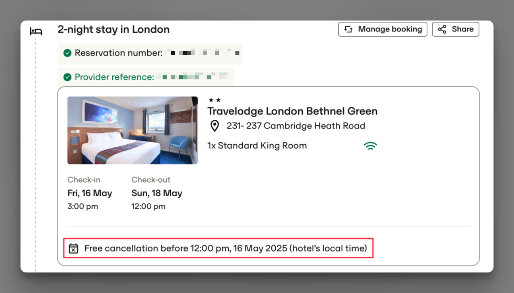Click the two-star hotel rating

215,100
